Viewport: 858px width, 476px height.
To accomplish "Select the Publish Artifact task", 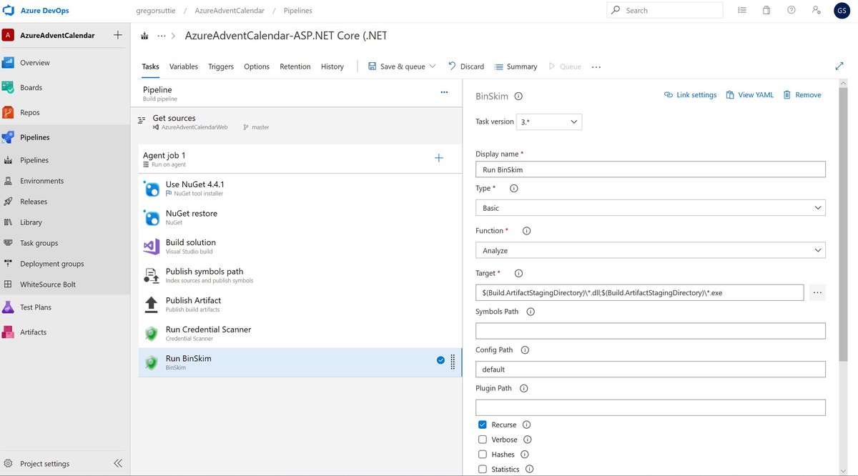I will tap(300, 304).
